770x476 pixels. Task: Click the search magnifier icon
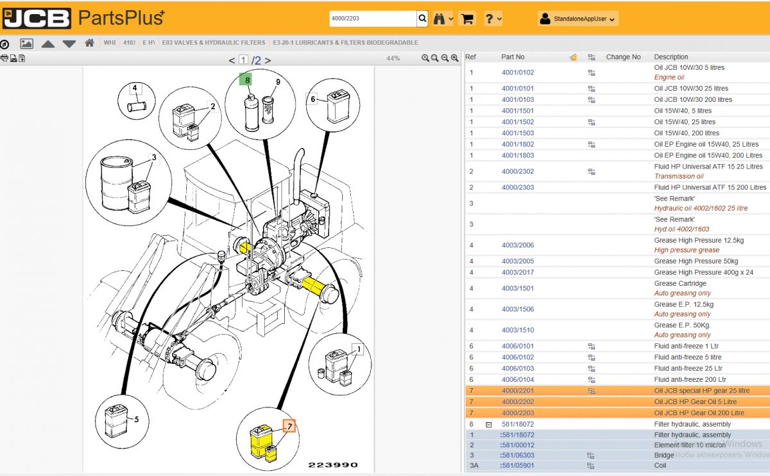(422, 19)
